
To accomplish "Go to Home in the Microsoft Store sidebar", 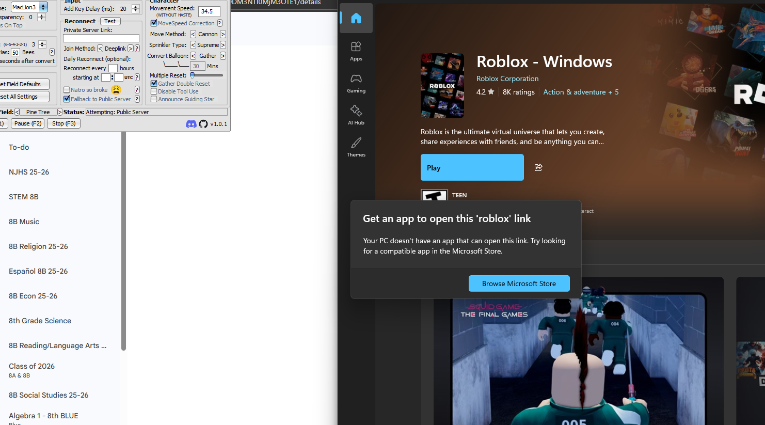I will tap(356, 19).
